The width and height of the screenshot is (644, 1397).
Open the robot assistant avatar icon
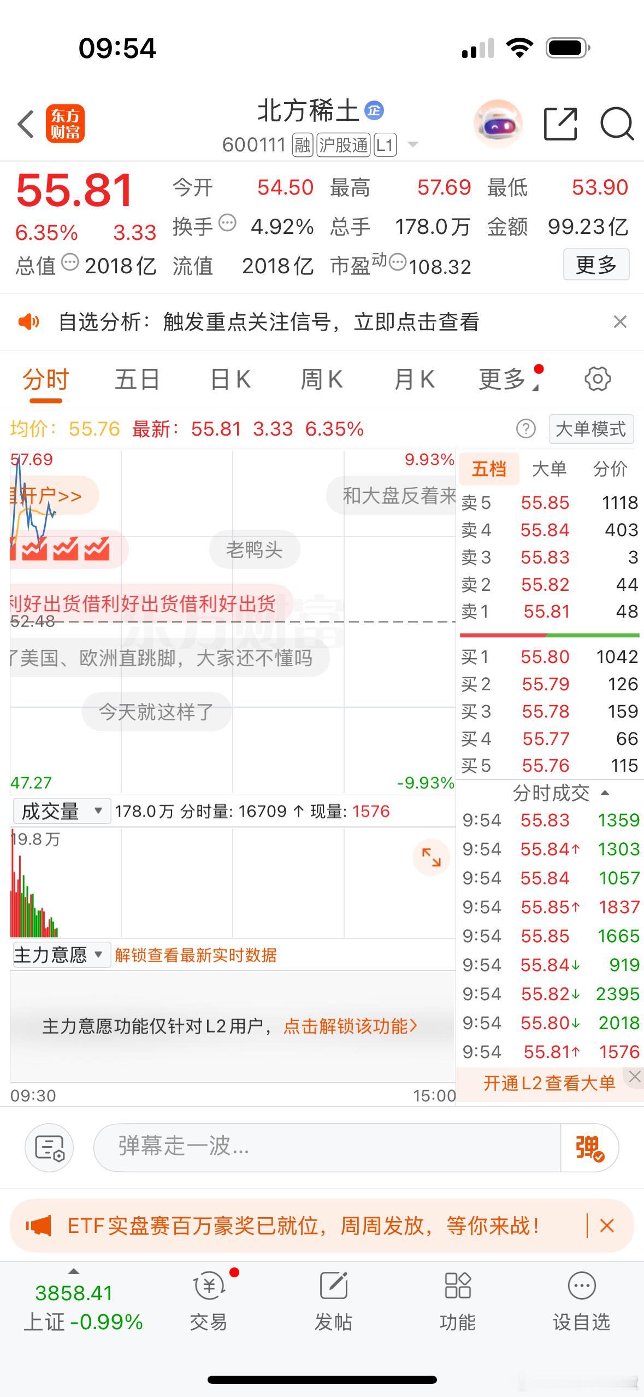pyautogui.click(x=498, y=124)
